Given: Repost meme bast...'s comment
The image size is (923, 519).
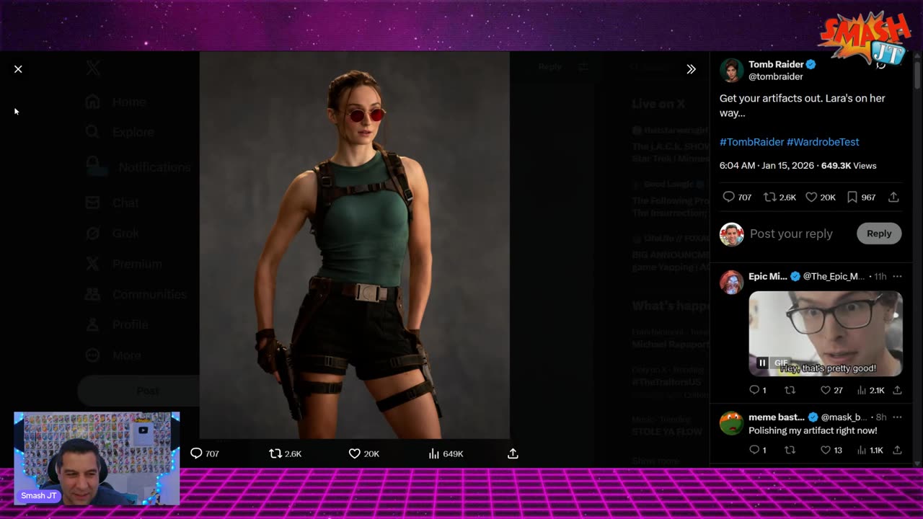Looking at the screenshot, I should pyautogui.click(x=790, y=450).
